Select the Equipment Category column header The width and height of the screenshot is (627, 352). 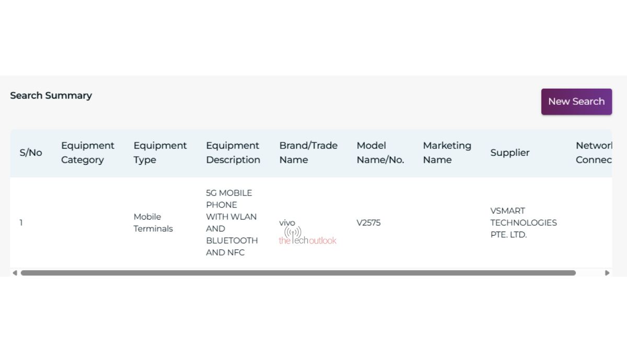point(87,153)
